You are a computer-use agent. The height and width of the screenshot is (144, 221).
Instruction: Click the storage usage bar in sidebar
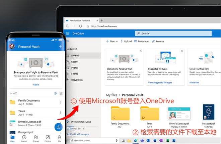click(x=82, y=126)
